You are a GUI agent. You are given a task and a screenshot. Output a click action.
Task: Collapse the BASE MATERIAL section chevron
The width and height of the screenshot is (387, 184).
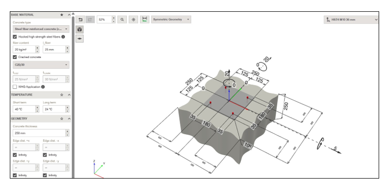pos(69,15)
